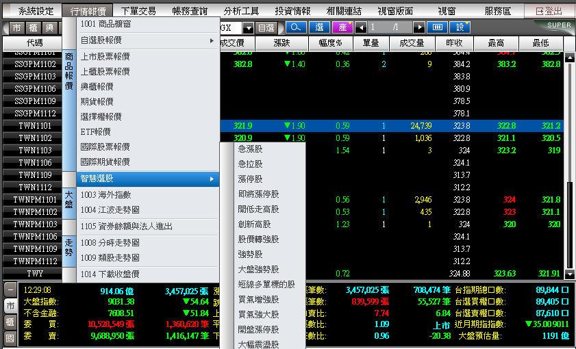Click the vertical scrollbar down arrow
576x349 pixels.
click(x=570, y=274)
